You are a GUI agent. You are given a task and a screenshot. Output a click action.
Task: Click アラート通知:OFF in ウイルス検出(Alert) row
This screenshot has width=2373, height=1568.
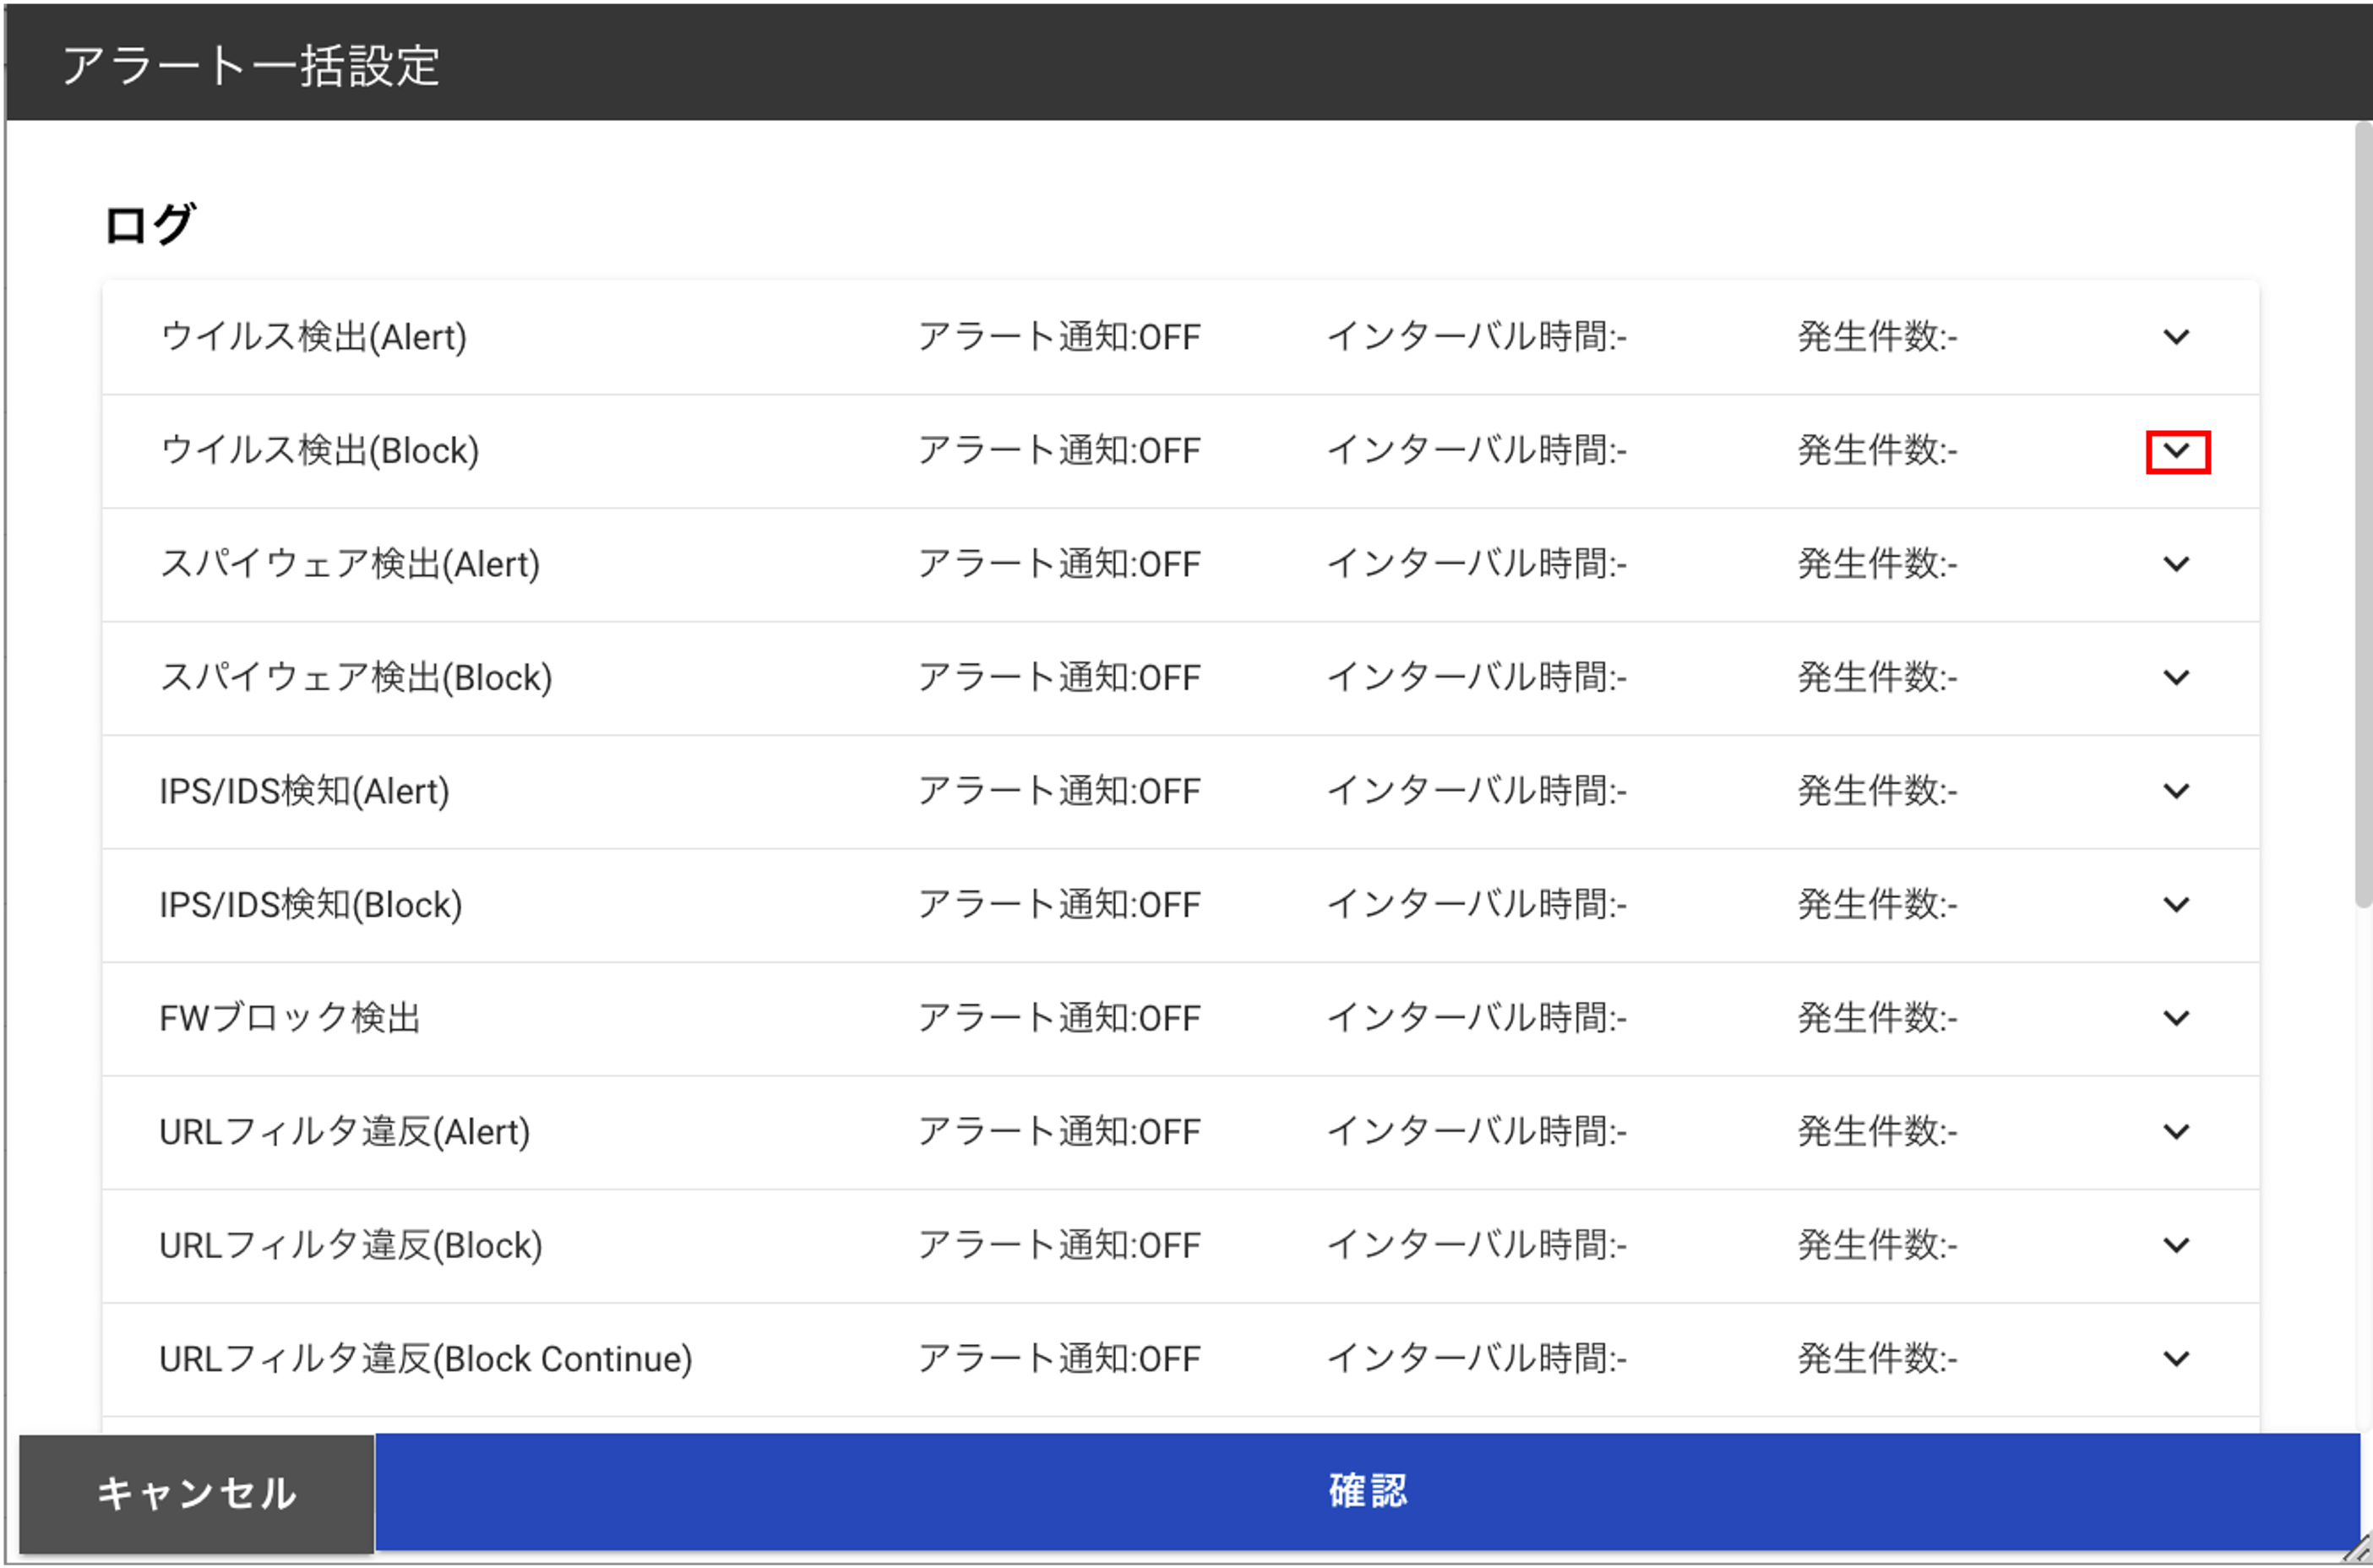1059,337
